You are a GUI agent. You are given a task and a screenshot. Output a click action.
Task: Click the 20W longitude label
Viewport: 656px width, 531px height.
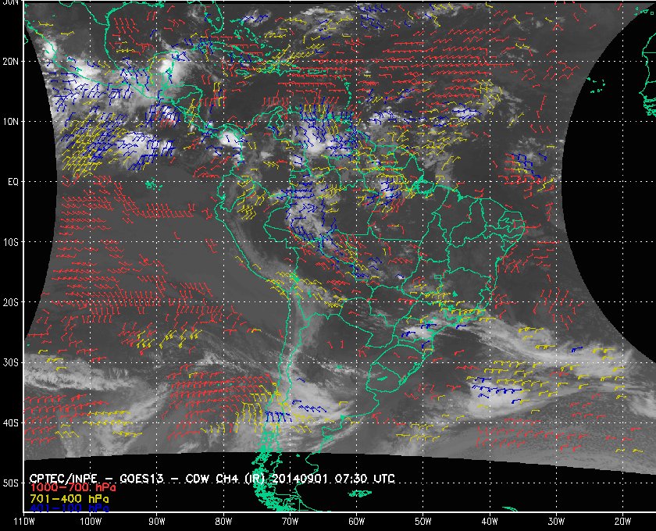tap(622, 522)
